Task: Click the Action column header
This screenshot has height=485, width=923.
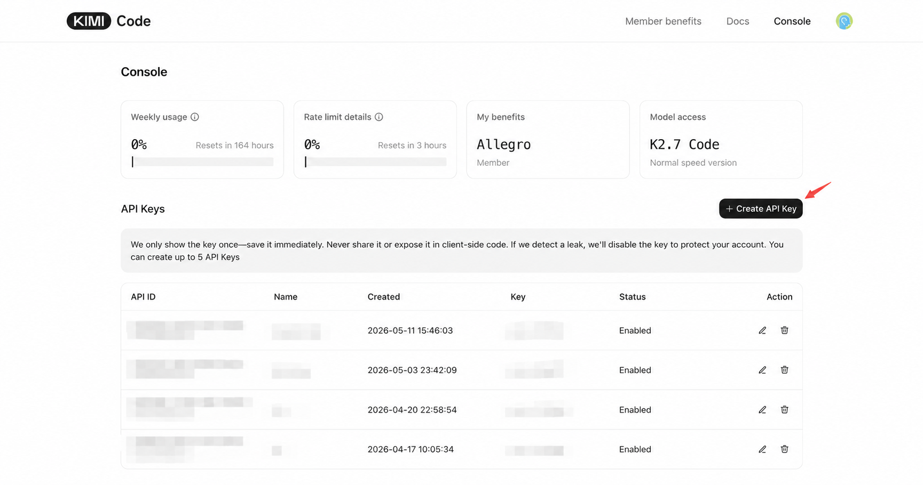Action: 779,297
